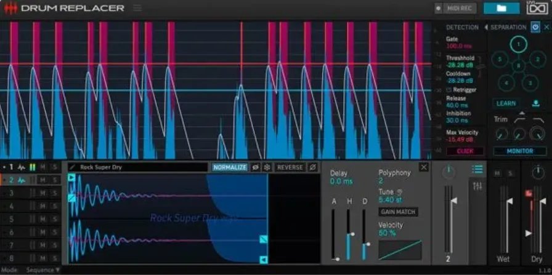552x275 pixels.
Task: Click the LEARN button
Action: click(x=506, y=103)
